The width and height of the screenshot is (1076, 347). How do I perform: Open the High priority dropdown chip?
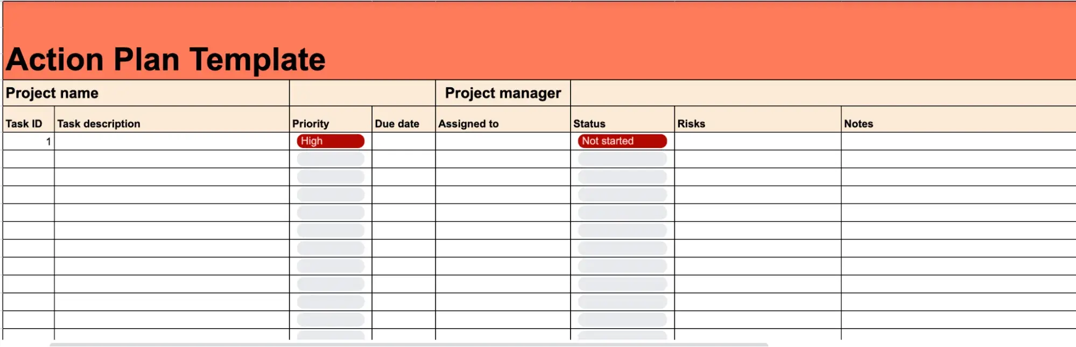click(330, 141)
